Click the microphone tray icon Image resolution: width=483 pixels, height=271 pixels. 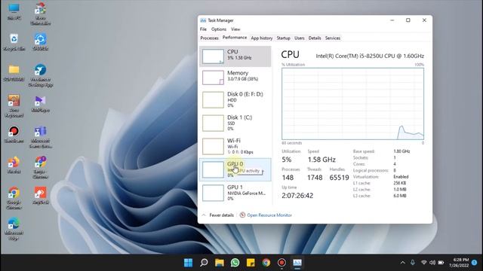[x=413, y=263]
